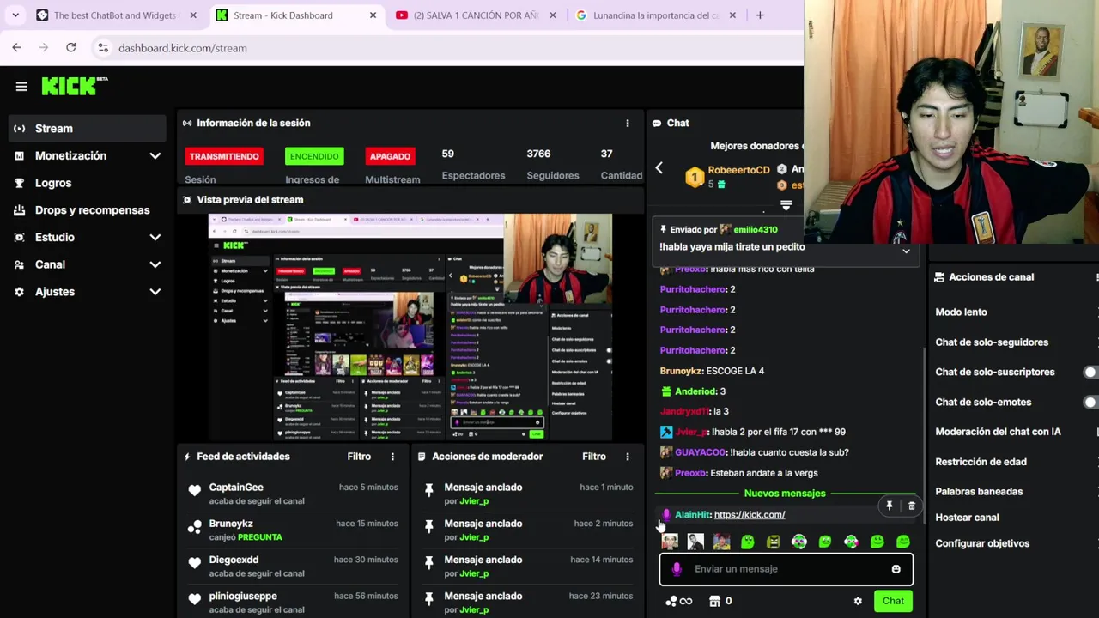Click the Restricción de edad option

tap(981, 462)
